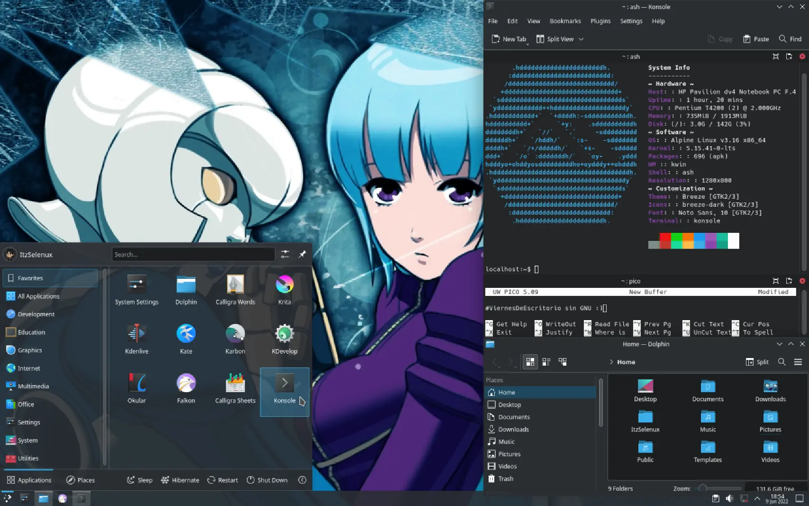Open the volume icon in system tray

[x=729, y=498]
